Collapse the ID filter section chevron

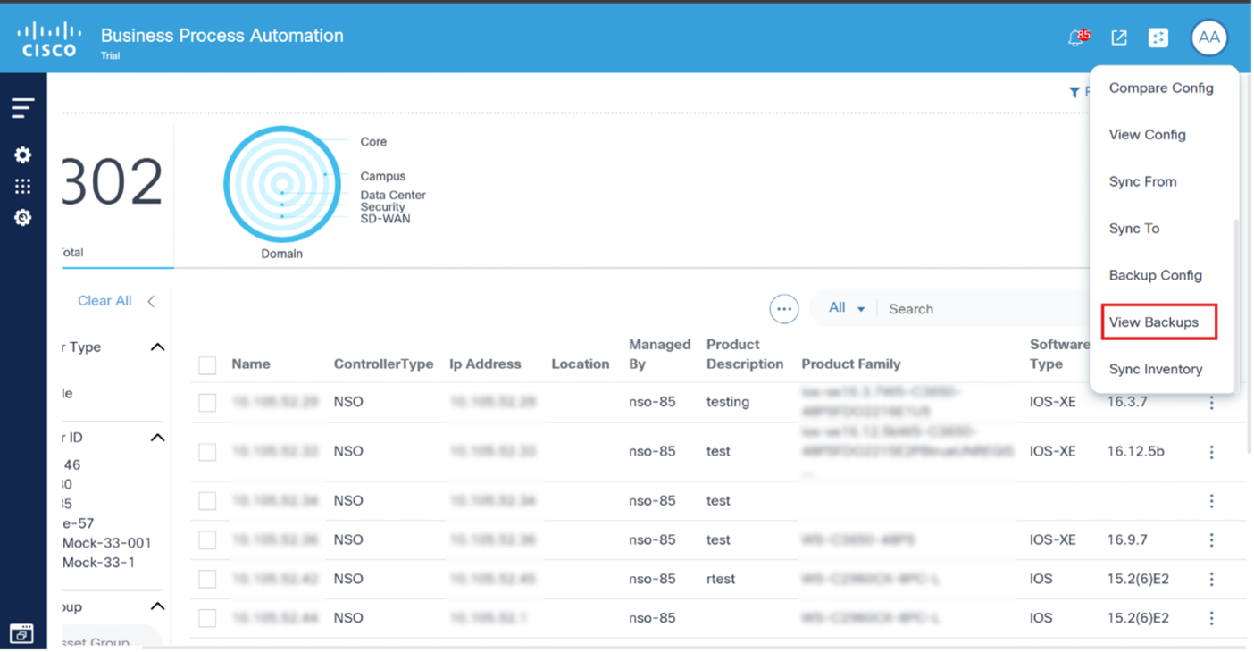[157, 438]
